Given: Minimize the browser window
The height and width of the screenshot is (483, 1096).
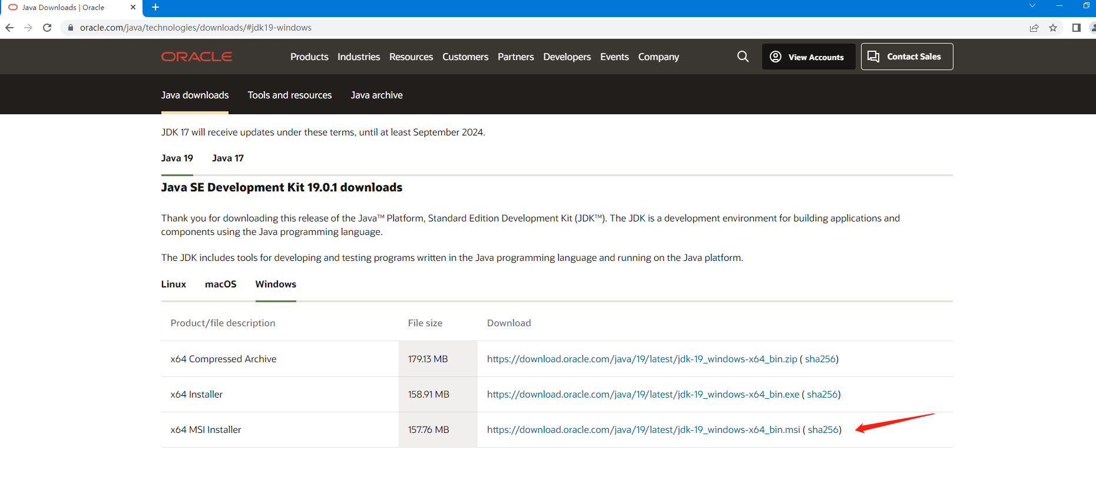Looking at the screenshot, I should point(1059,5).
